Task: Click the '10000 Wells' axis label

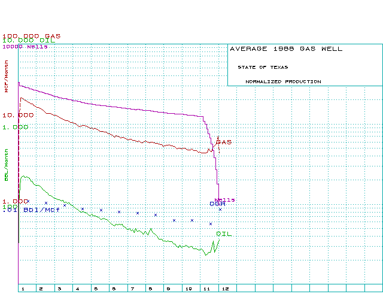Action: pyautogui.click(x=25, y=46)
